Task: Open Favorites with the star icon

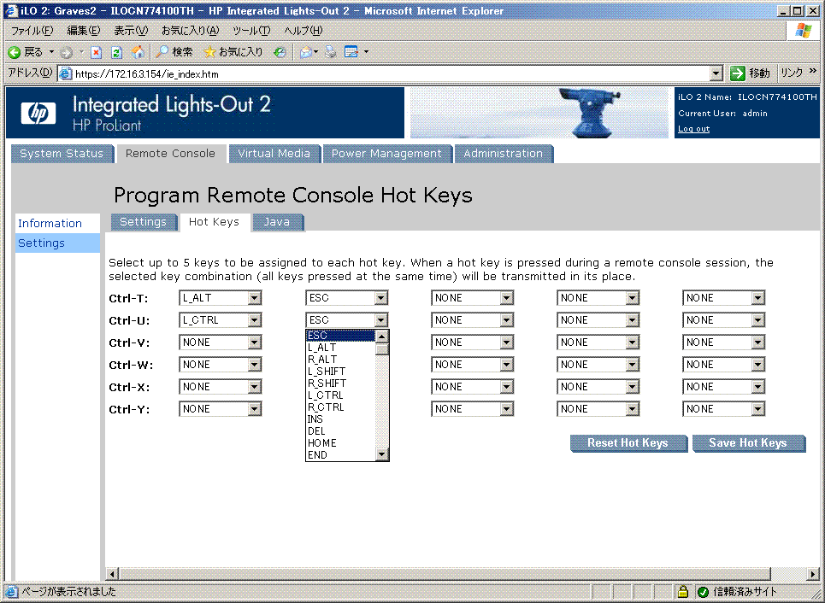Action: [209, 51]
